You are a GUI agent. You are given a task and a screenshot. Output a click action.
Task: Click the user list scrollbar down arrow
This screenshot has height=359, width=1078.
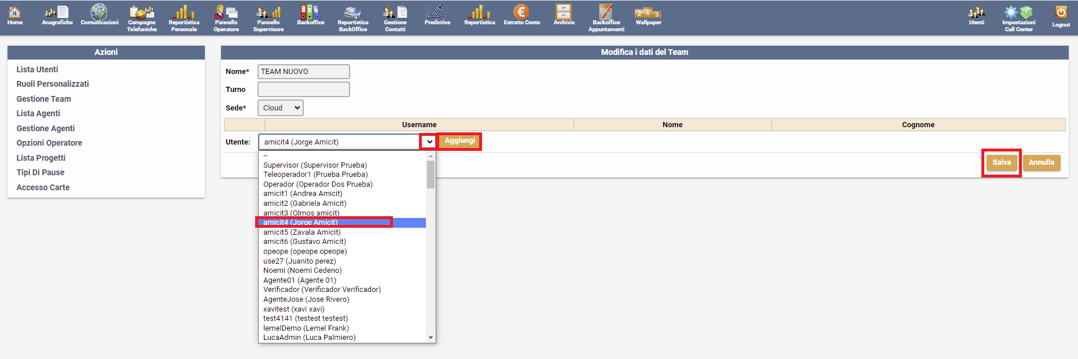(431, 338)
